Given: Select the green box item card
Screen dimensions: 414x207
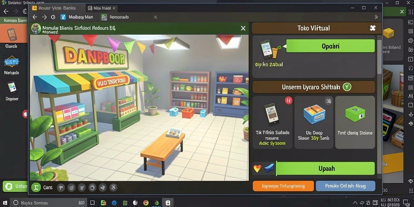Looking at the screenshot, I should point(355,122).
